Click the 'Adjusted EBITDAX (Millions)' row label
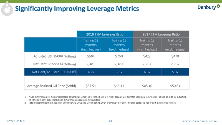The image size is (222, 125). [55, 56]
